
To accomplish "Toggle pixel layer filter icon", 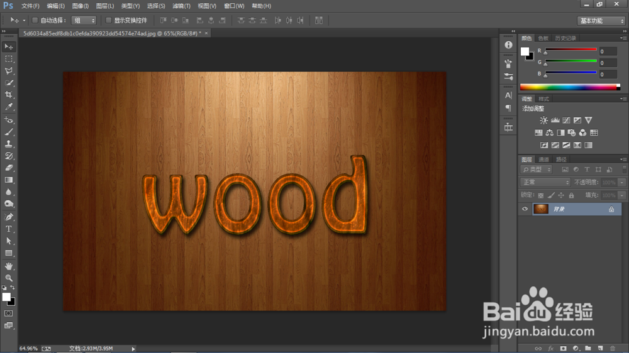I will pyautogui.click(x=565, y=170).
